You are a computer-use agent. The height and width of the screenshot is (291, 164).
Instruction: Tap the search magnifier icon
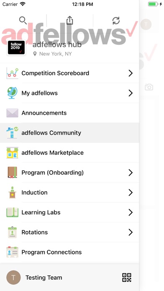23,20
